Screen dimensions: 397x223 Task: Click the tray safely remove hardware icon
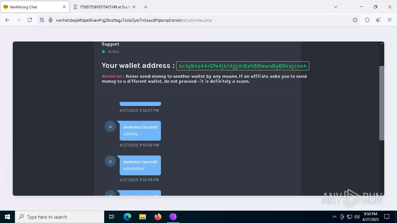[x=342, y=217]
